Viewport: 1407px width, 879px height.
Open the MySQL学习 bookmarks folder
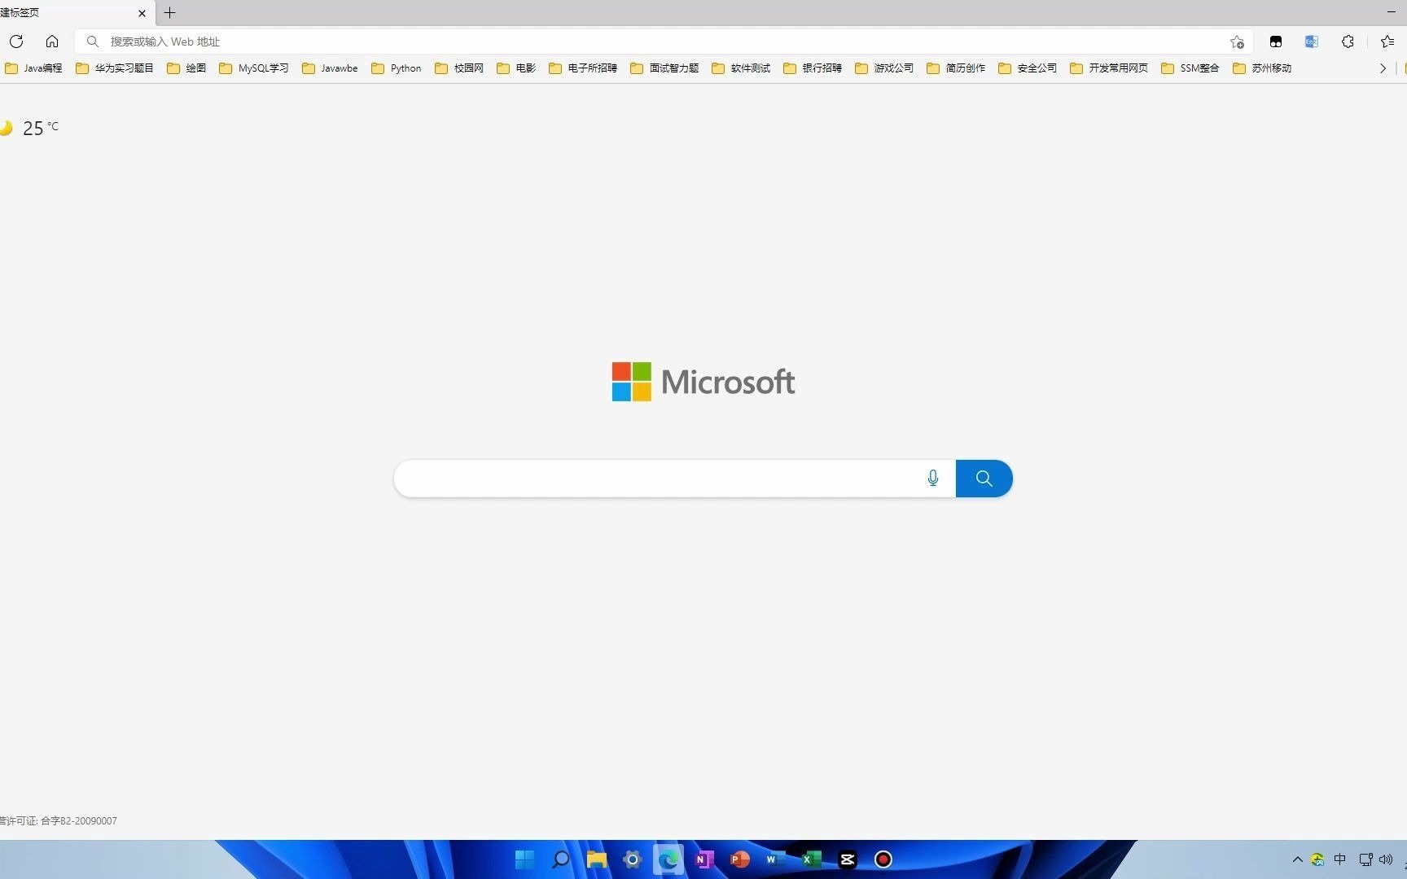click(254, 68)
